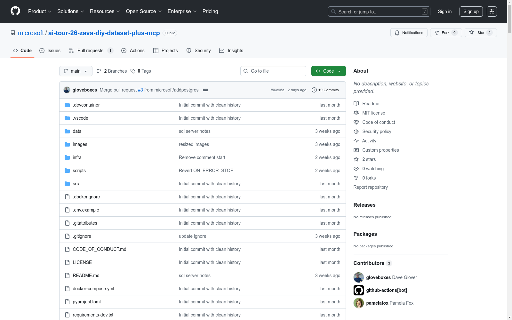This screenshot has width=512, height=320.
Task: Open the README.md file
Action: pyautogui.click(x=86, y=276)
